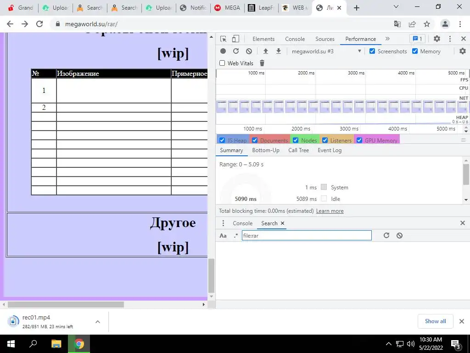Image resolution: width=470 pixels, height=353 pixels.
Task: Click the reload and profile icon
Action: 236,51
